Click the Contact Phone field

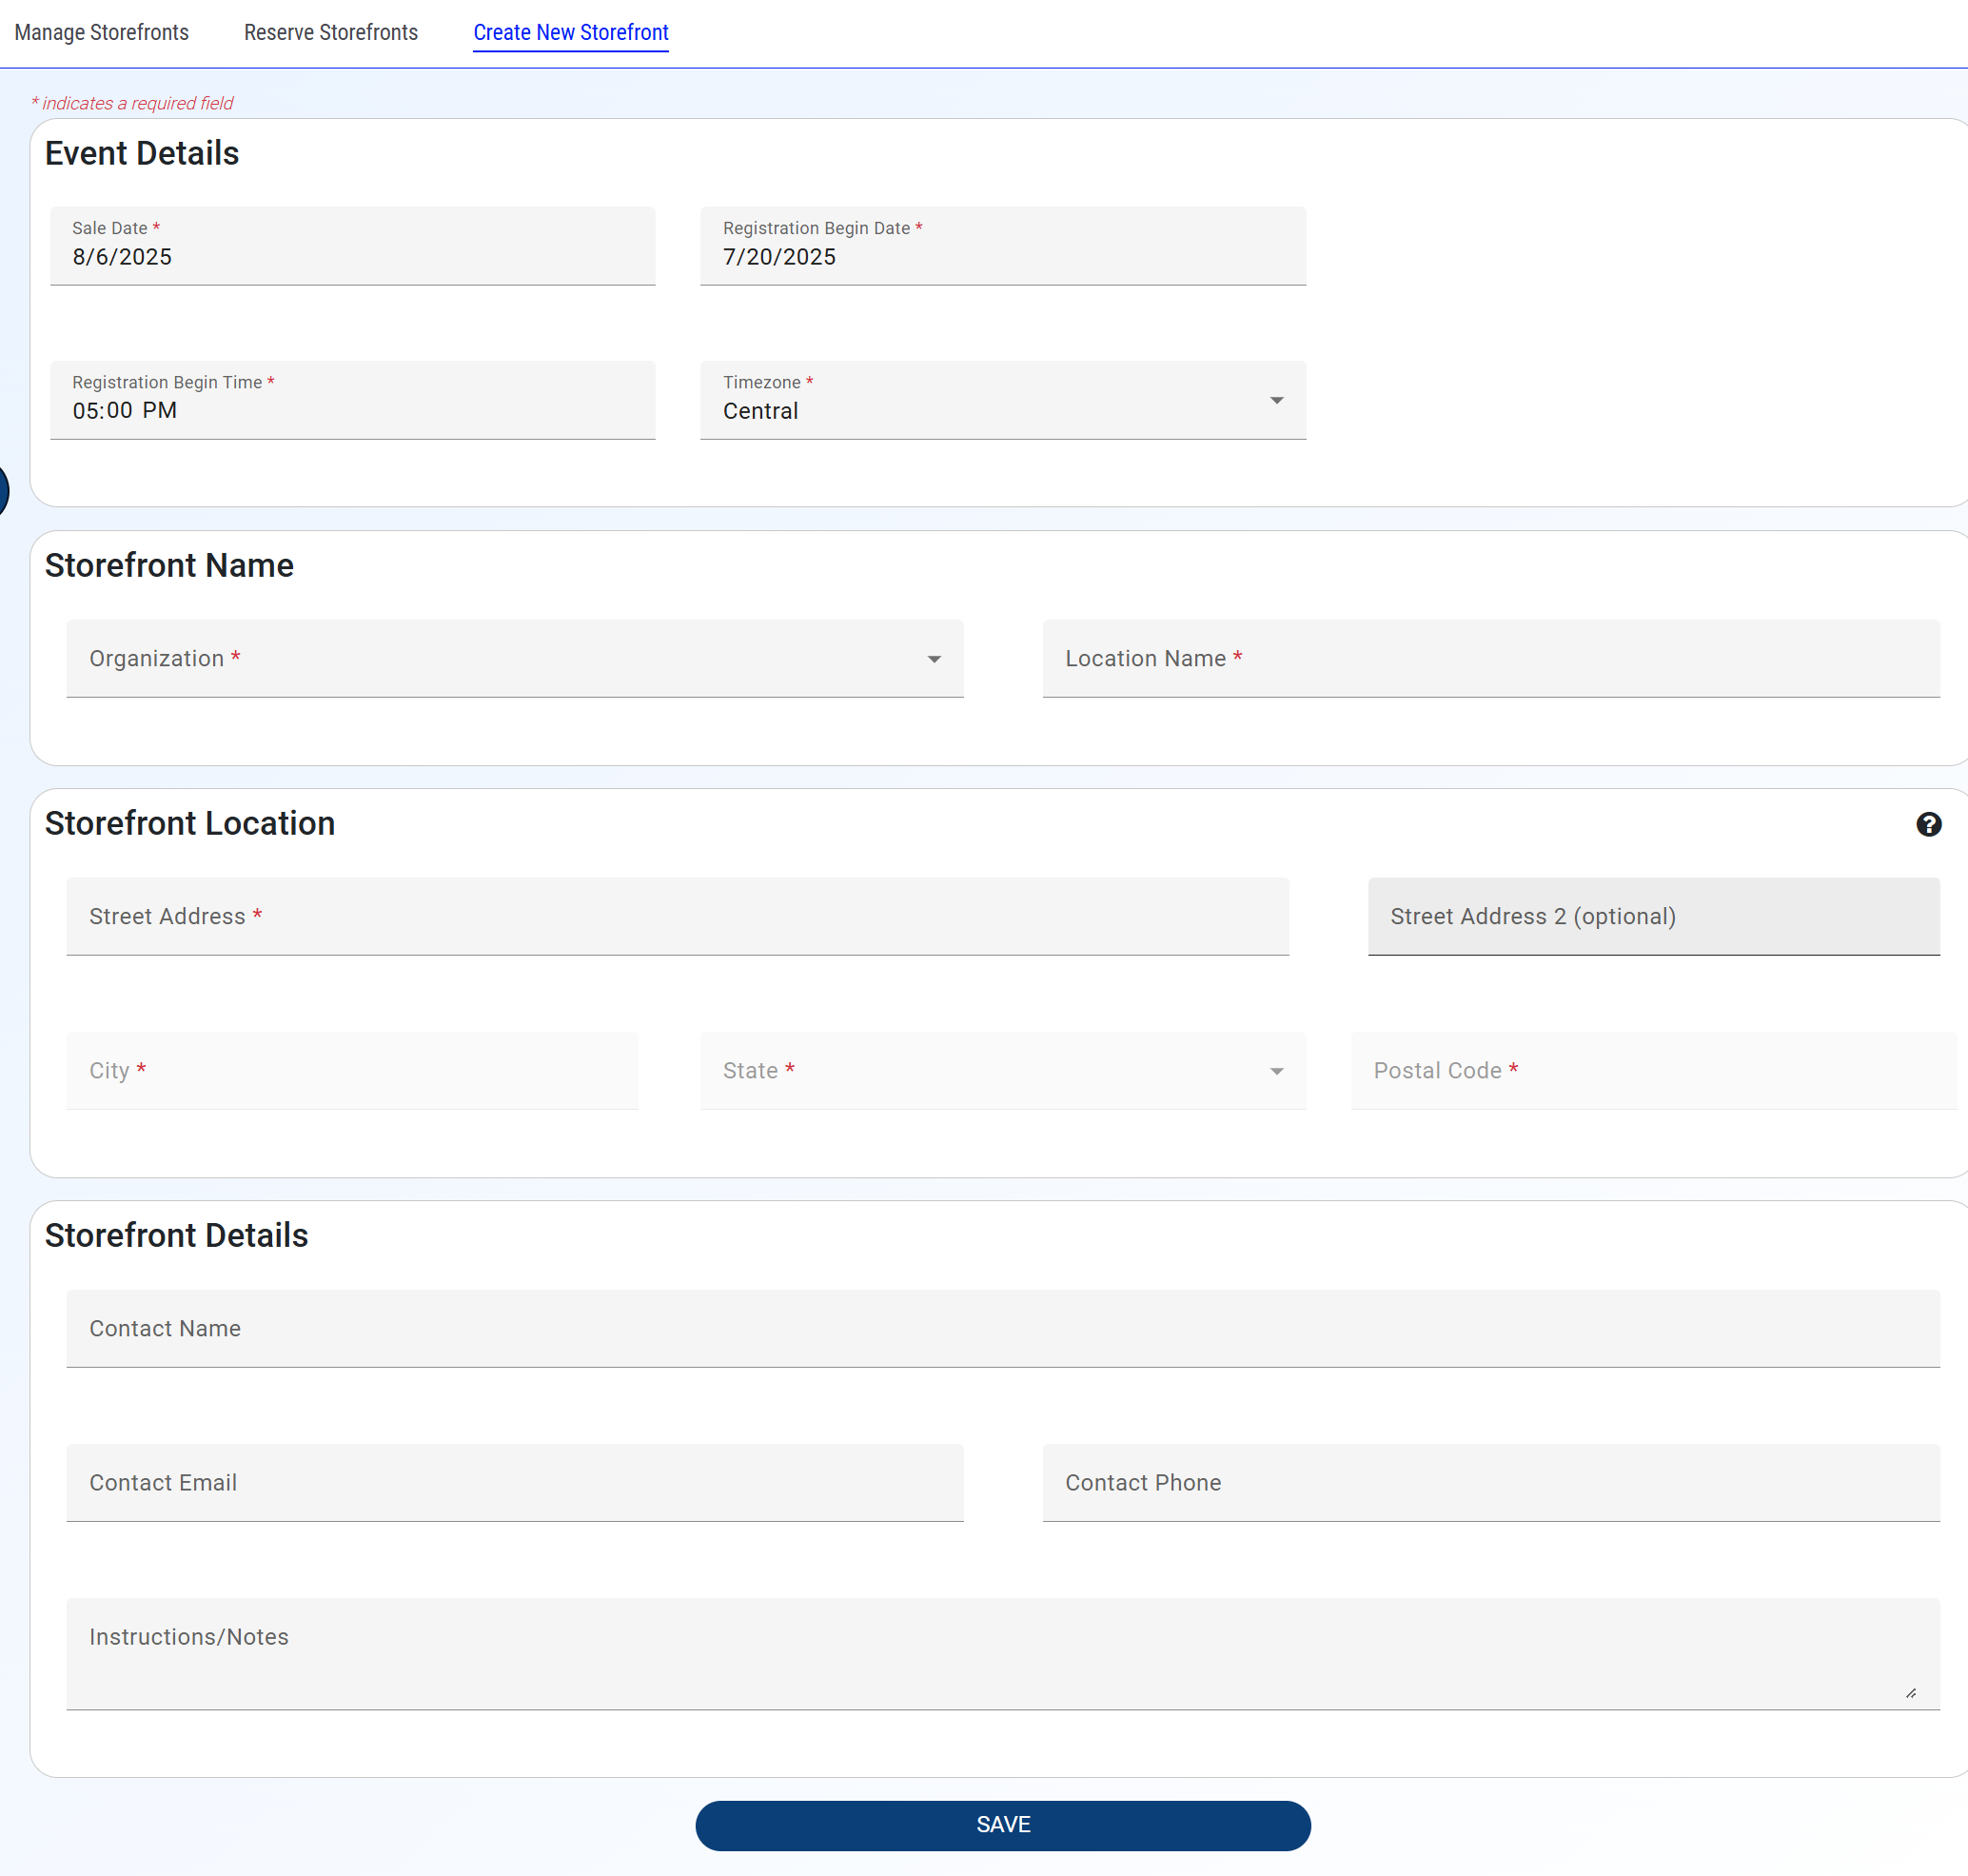pos(1490,1482)
